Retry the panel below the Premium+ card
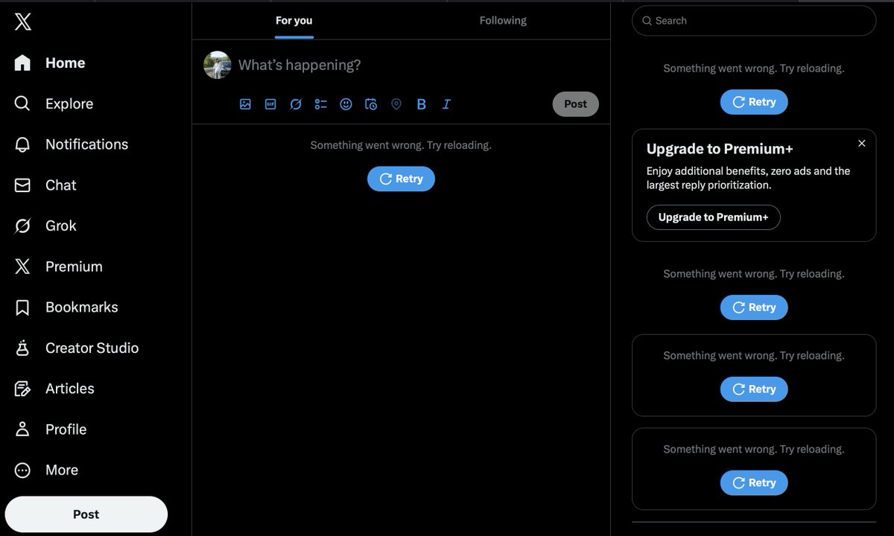This screenshot has width=894, height=536. pos(754,307)
